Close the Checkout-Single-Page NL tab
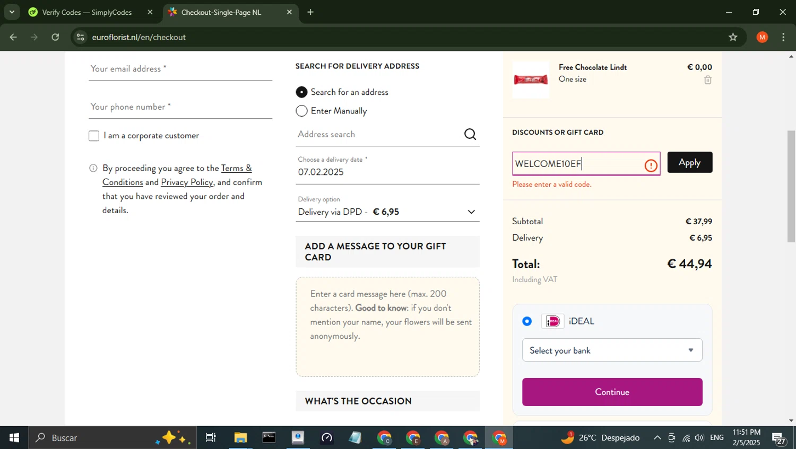This screenshot has height=449, width=796. (289, 12)
